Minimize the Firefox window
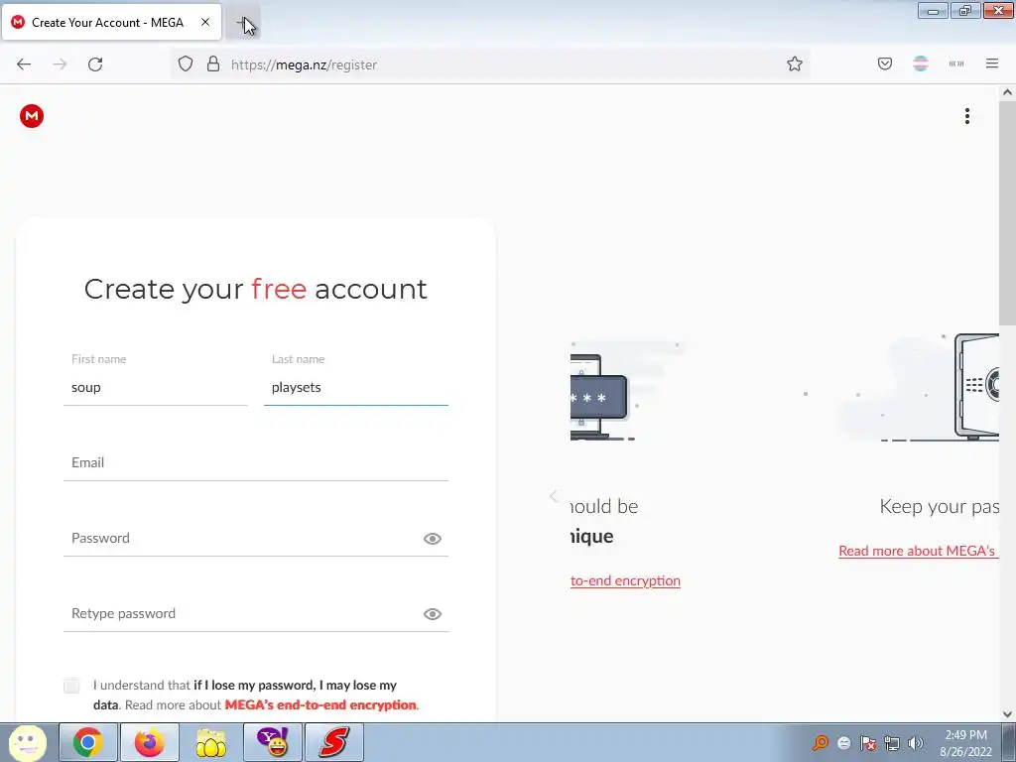Viewport: 1016px width, 762px height. coord(933,11)
